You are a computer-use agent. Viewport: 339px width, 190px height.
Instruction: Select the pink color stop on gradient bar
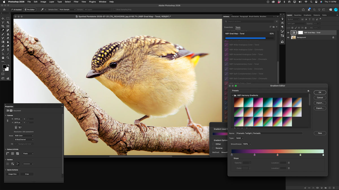(255, 155)
